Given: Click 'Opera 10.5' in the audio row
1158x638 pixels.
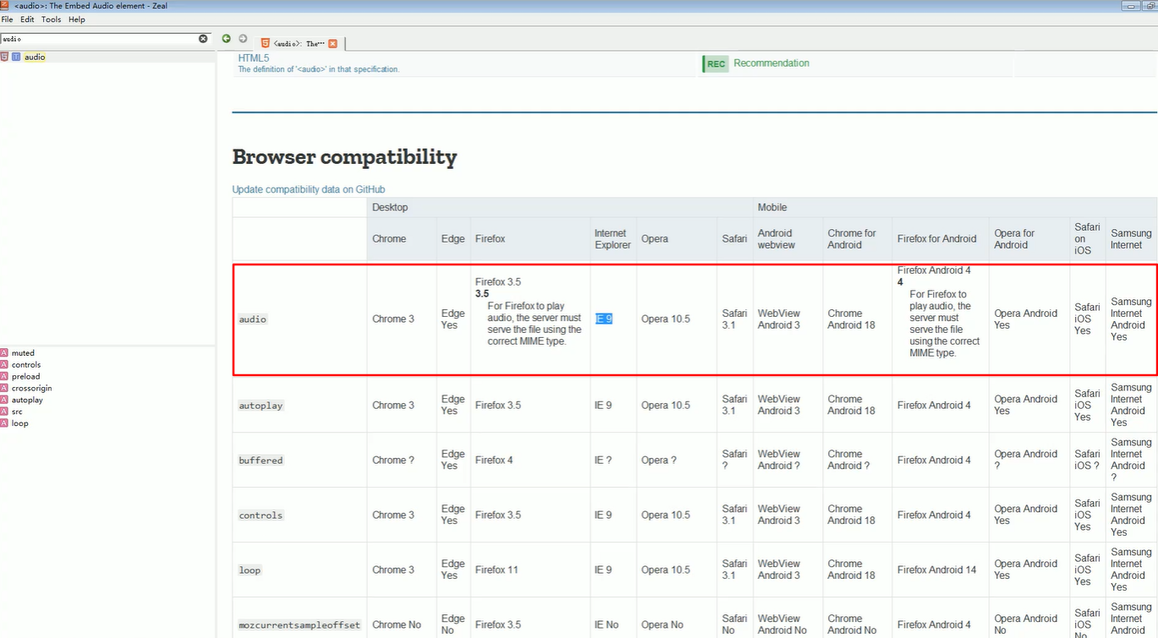Looking at the screenshot, I should 666,319.
